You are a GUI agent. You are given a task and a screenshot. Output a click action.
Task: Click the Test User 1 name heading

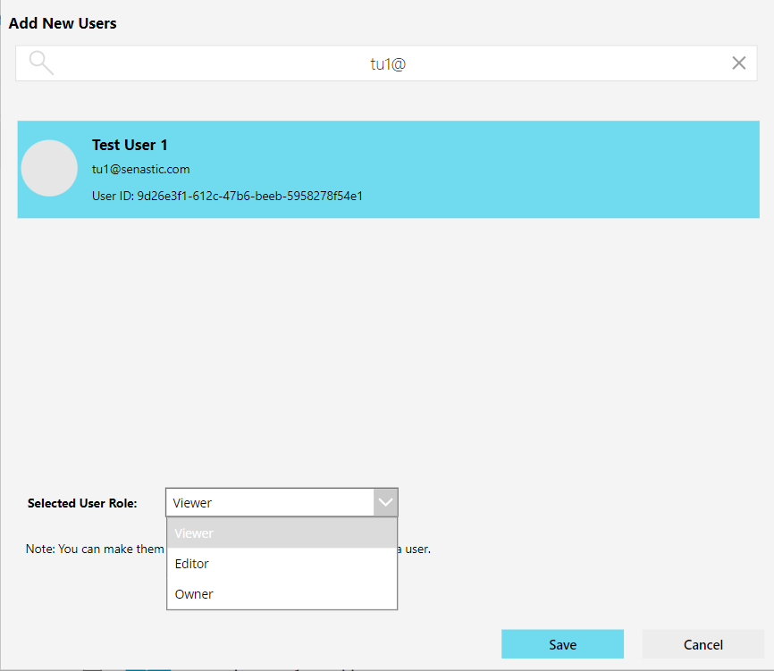[x=130, y=145]
